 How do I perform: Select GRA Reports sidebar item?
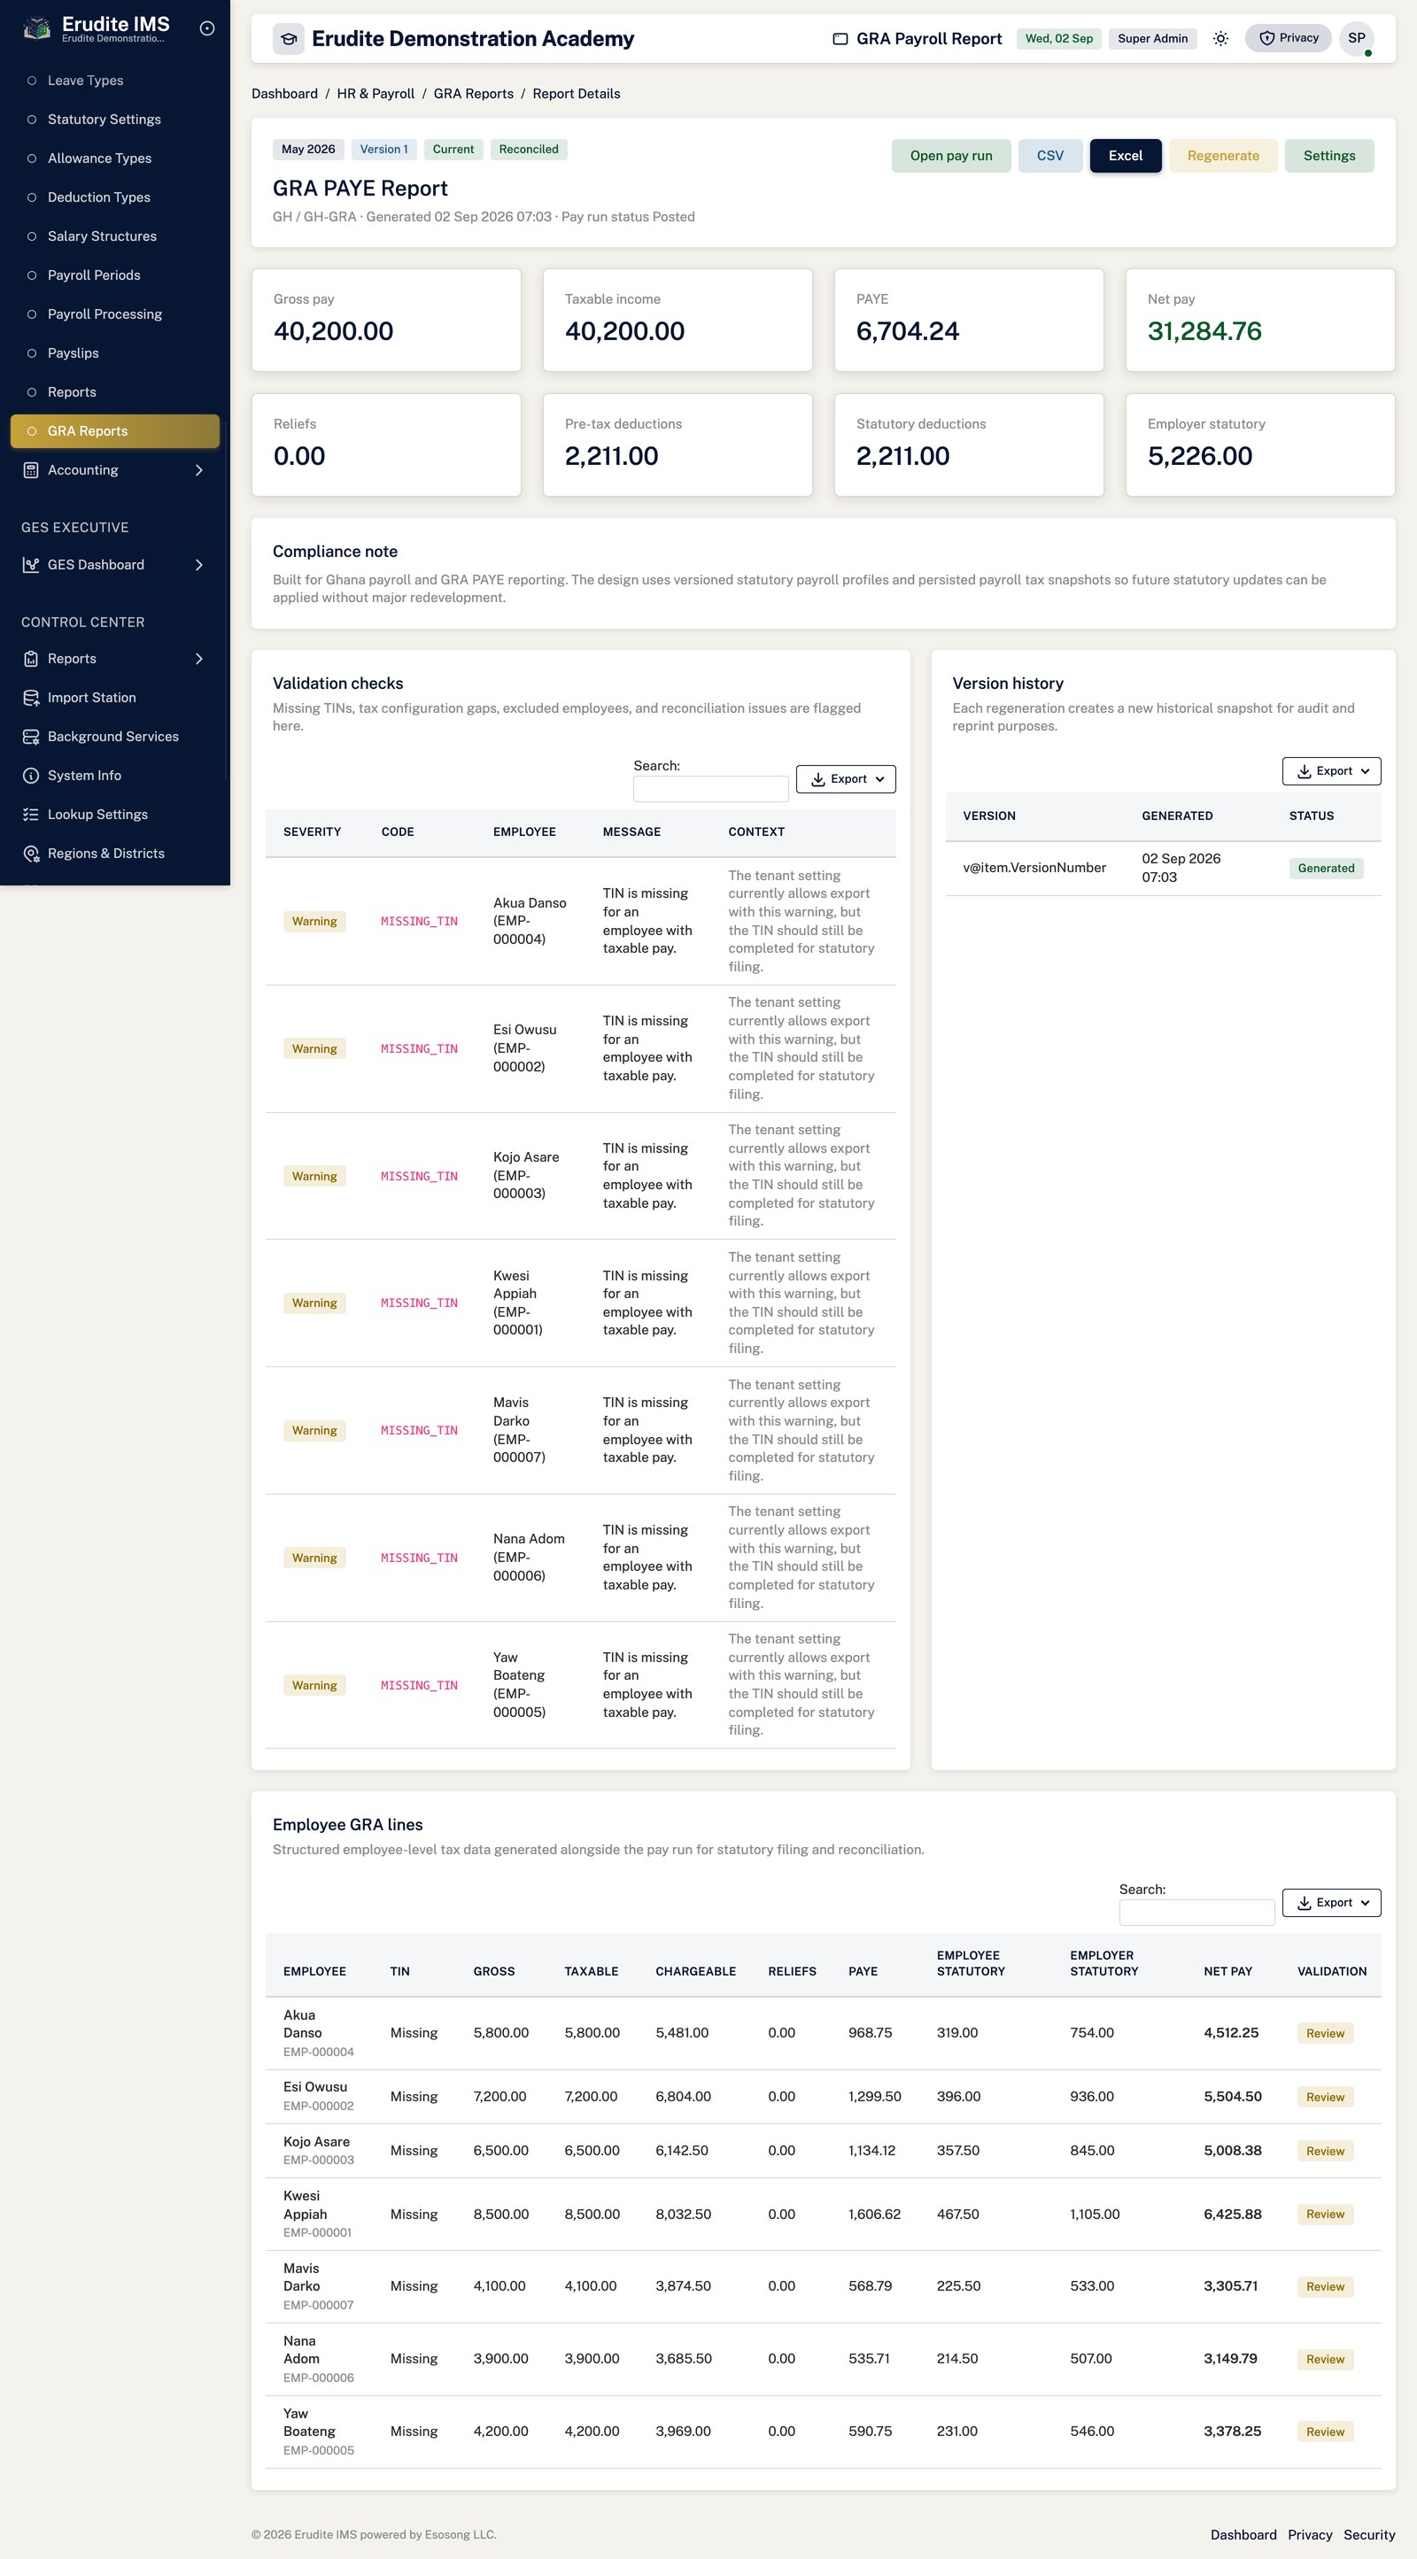(115, 431)
